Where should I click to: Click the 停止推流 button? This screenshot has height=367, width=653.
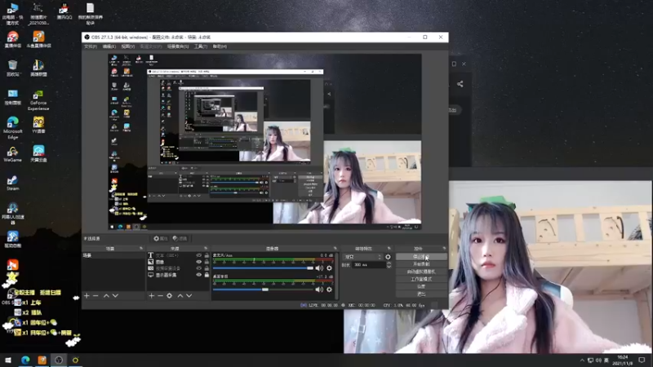click(421, 257)
